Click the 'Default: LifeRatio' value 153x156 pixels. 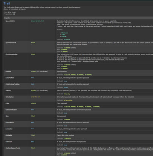tap(64, 139)
